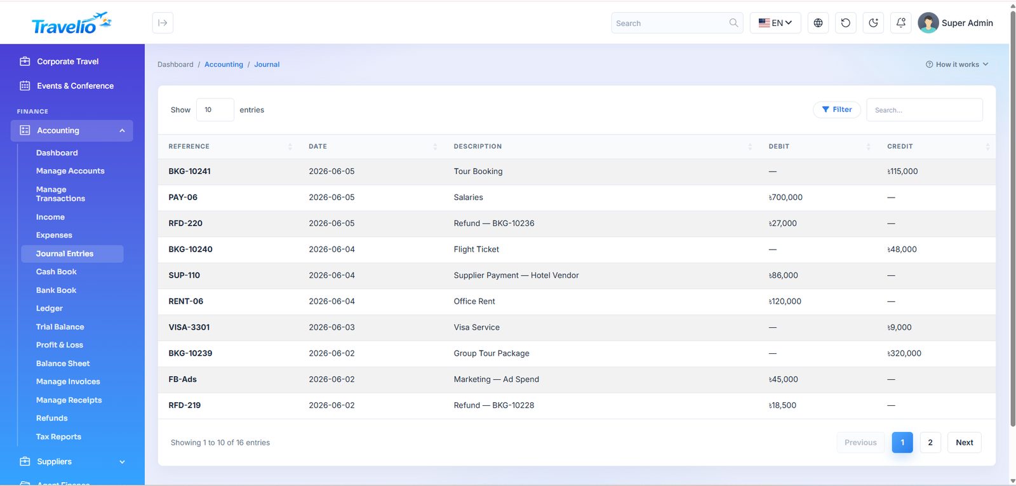This screenshot has width=1016, height=486.
Task: Open globe currency/region icon
Action: click(818, 23)
